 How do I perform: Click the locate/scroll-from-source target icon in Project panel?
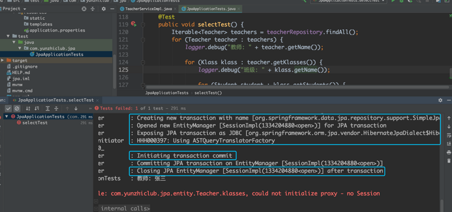click(84, 9)
